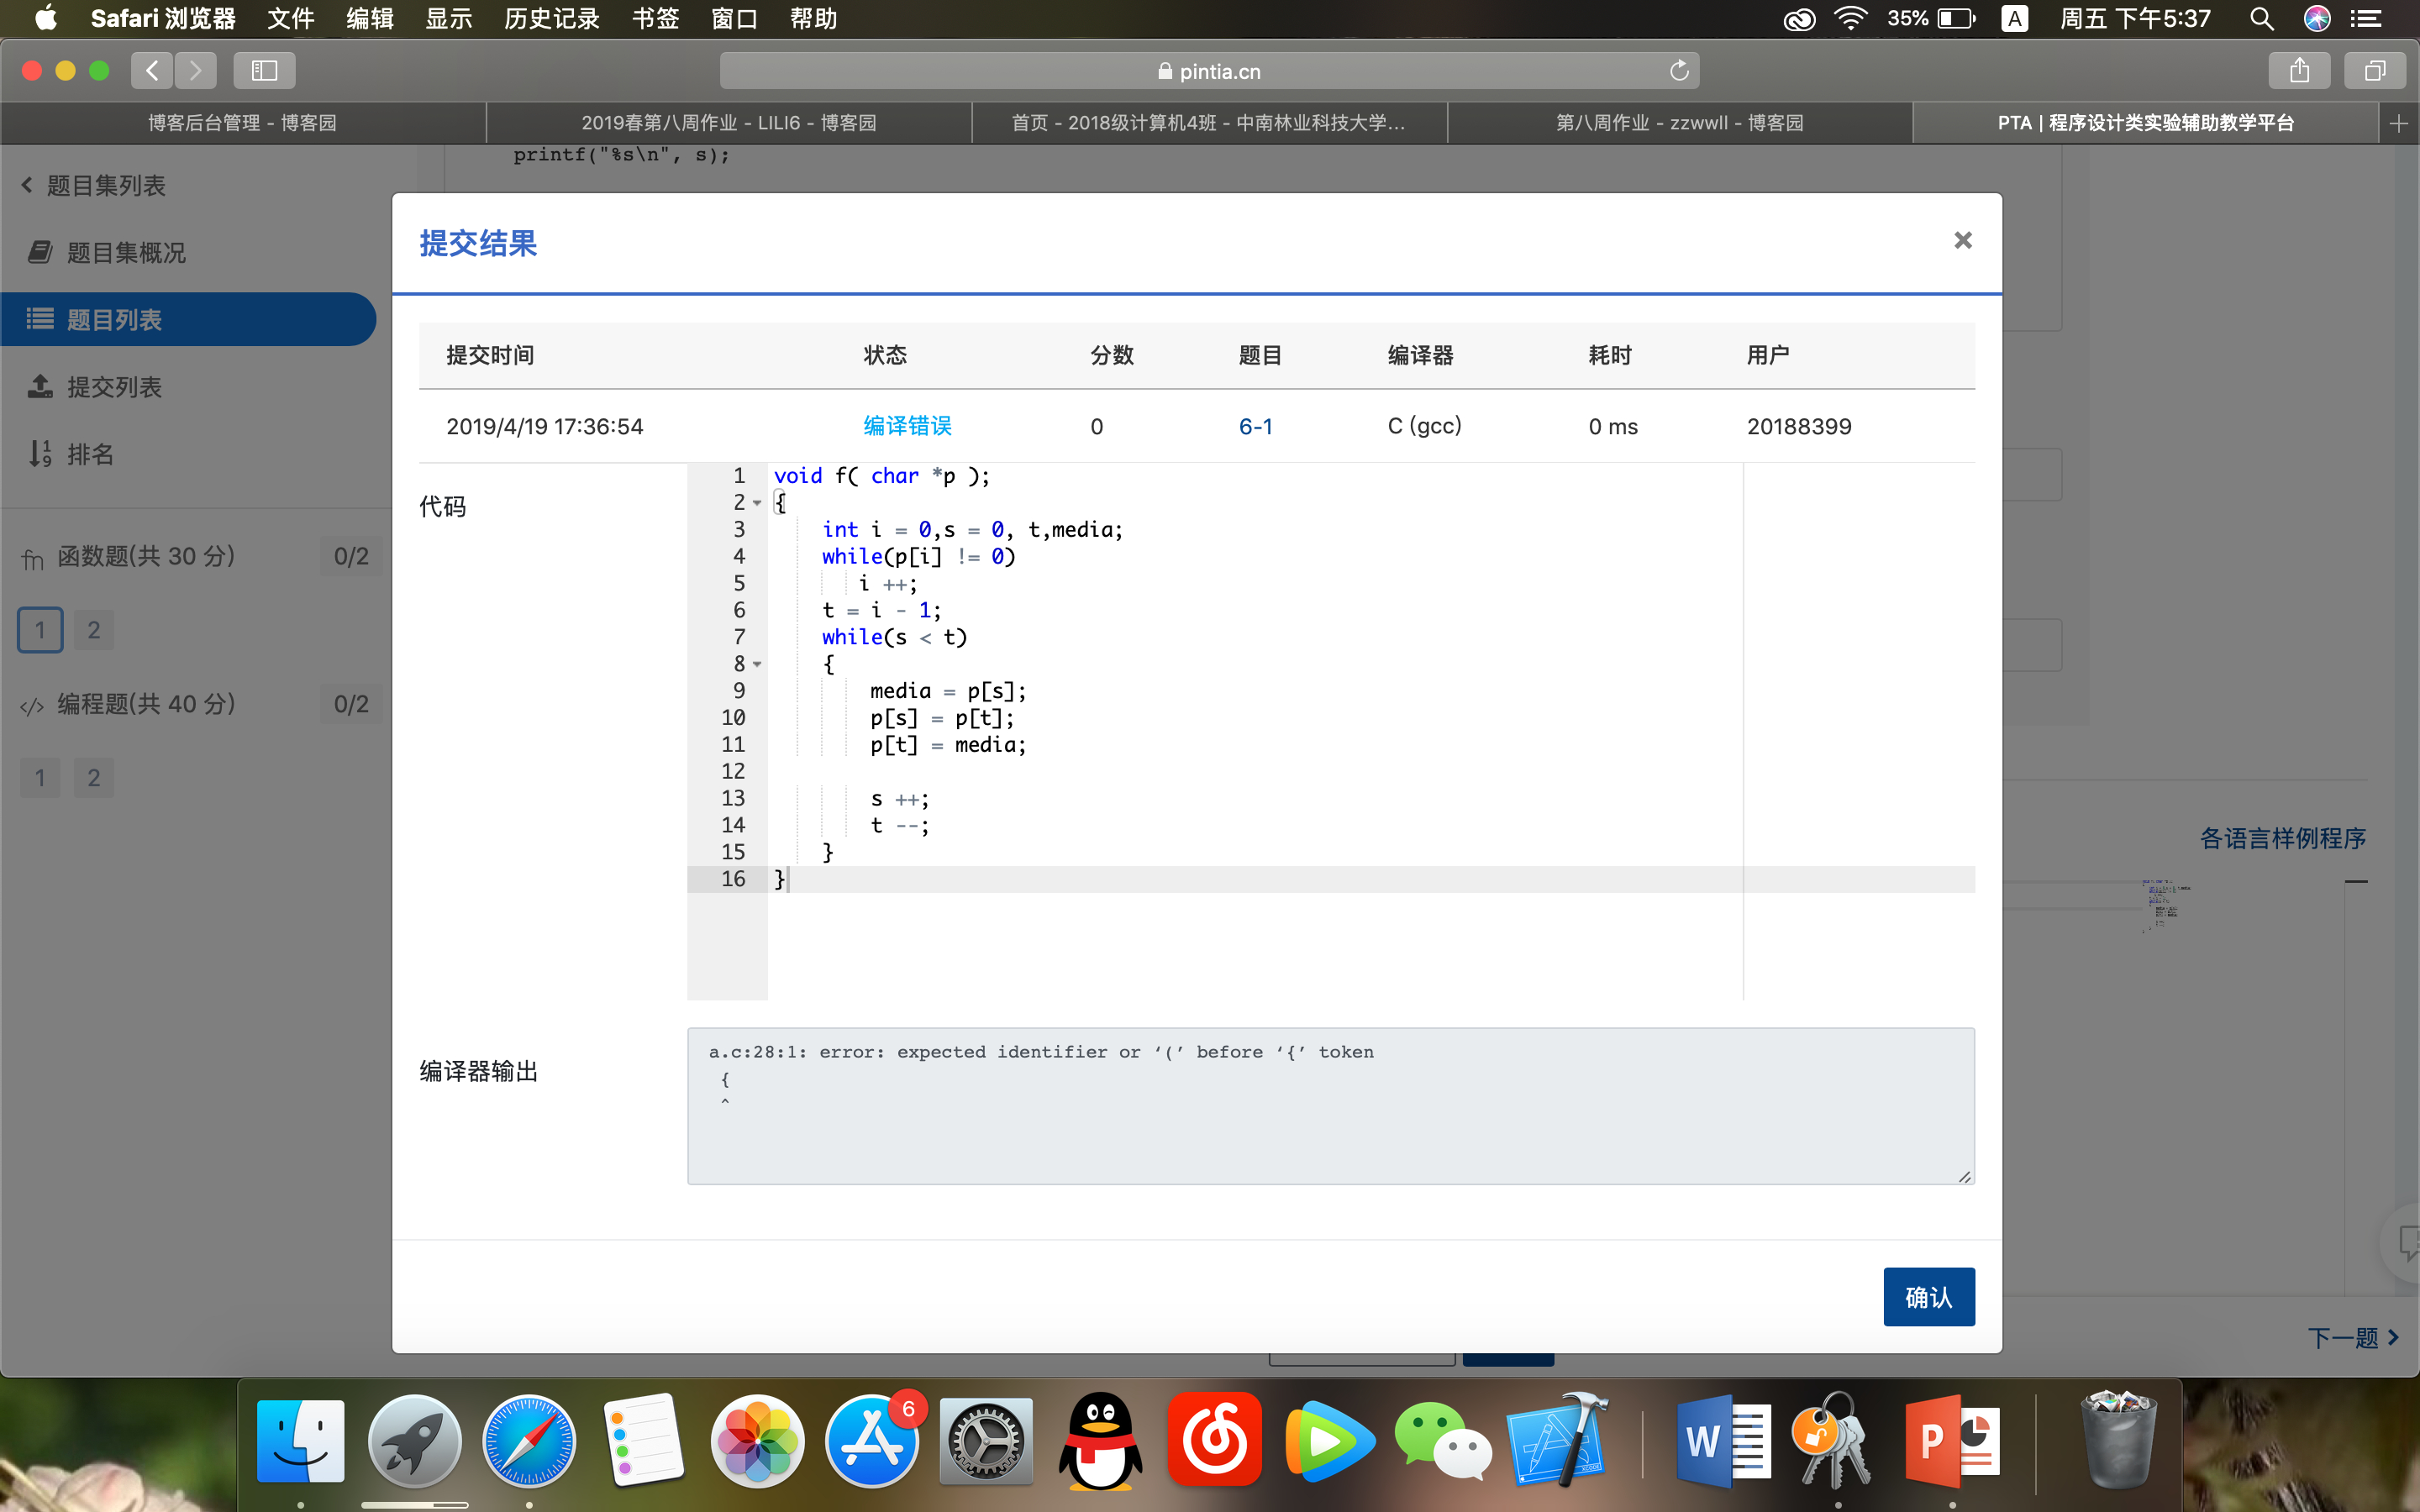Screen dimensions: 2420x1512
Task: Open Notification Center icon
Action: click(2366, 18)
